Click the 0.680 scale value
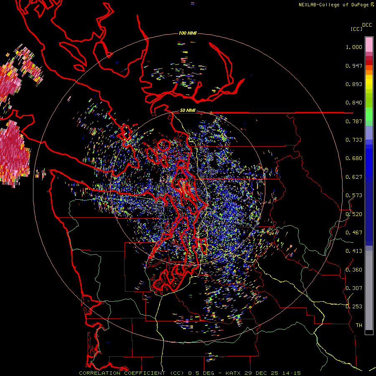The height and width of the screenshot is (376, 376). pyautogui.click(x=354, y=158)
